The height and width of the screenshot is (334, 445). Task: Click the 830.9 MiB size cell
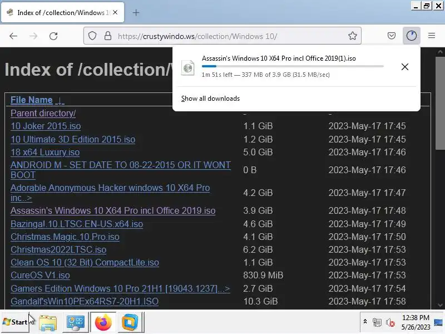pyautogui.click(x=263, y=275)
